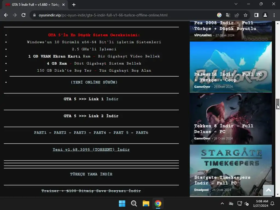
Task: Click scrollbar up arrow
Action: [278, 24]
